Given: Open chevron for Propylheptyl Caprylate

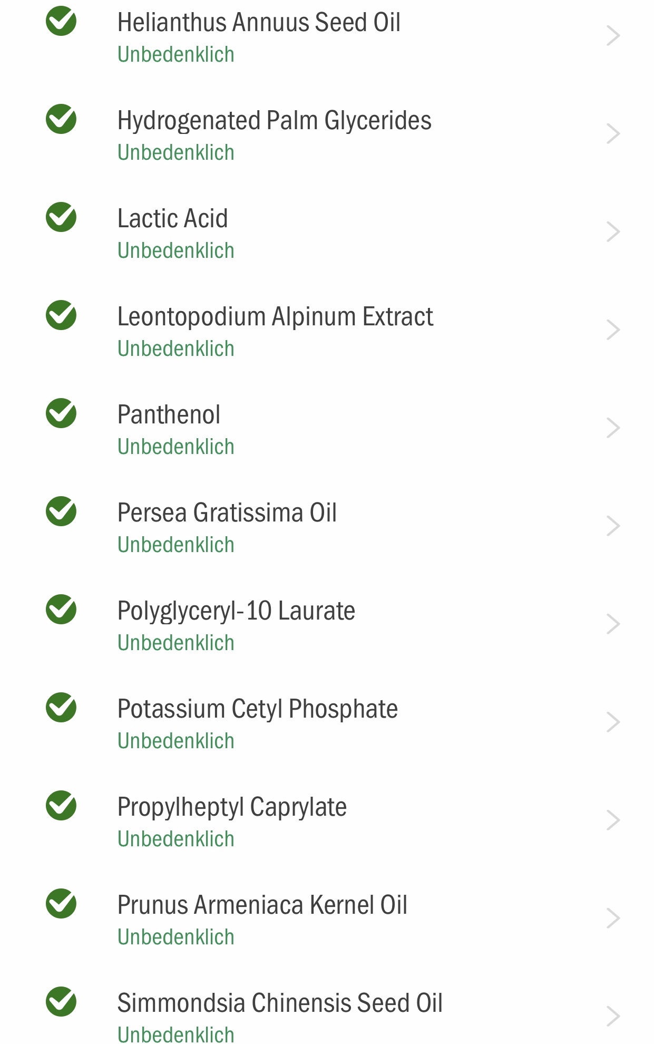Looking at the screenshot, I should pyautogui.click(x=613, y=821).
